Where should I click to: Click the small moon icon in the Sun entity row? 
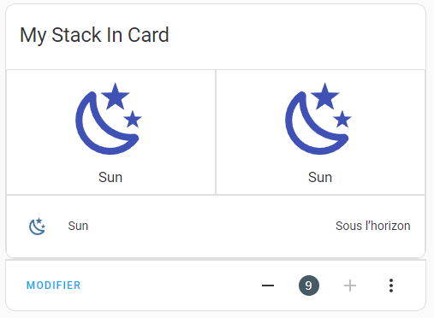coord(38,227)
